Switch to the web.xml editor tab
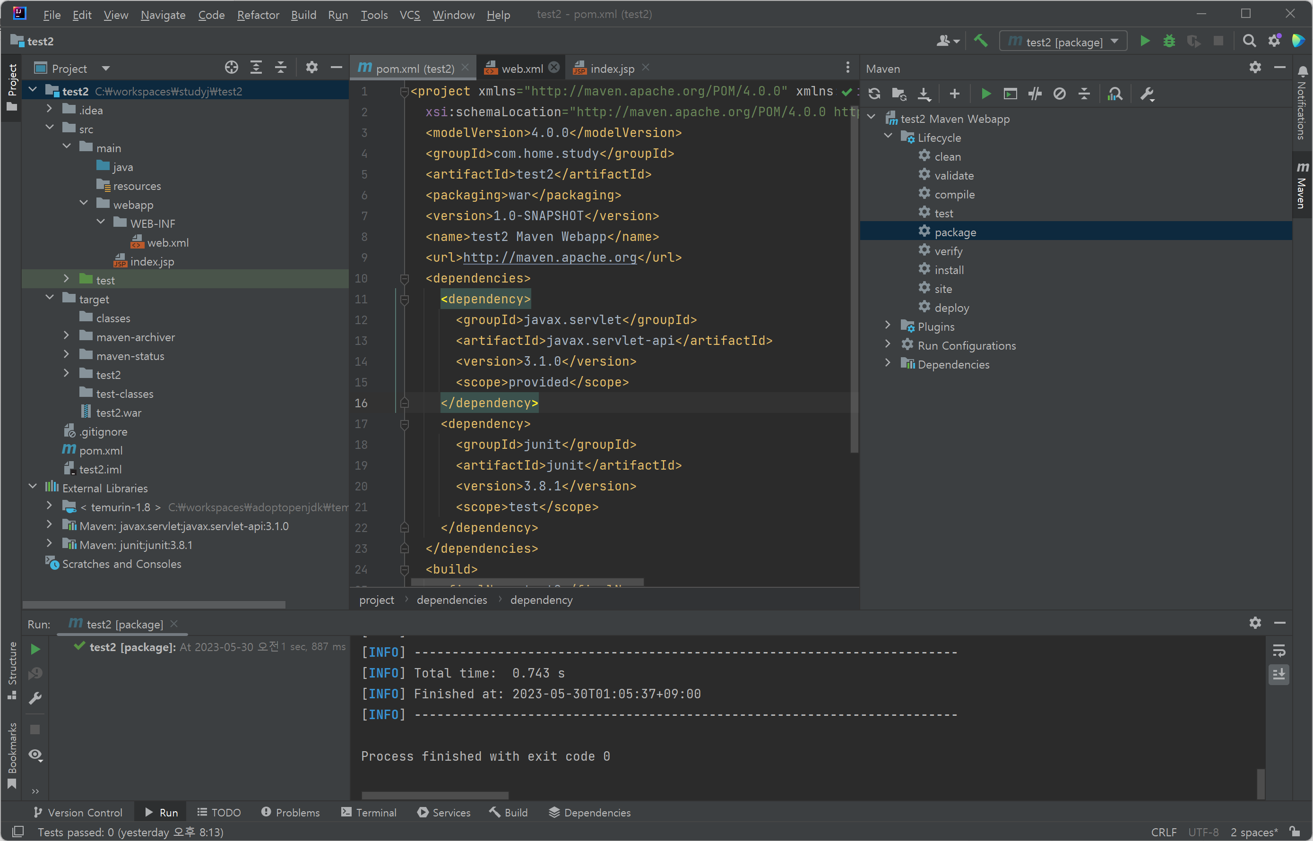Screen dimensions: 1313x841 click(x=522, y=68)
